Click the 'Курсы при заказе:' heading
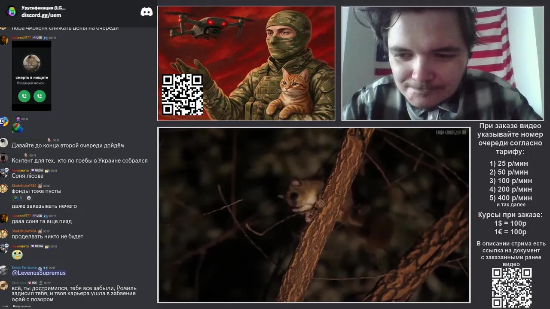The height and width of the screenshot is (309, 550). click(510, 215)
